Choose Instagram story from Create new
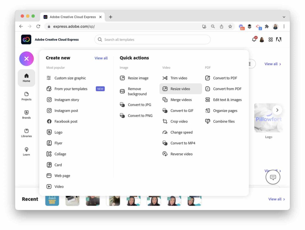The width and height of the screenshot is (305, 230). click(x=66, y=100)
